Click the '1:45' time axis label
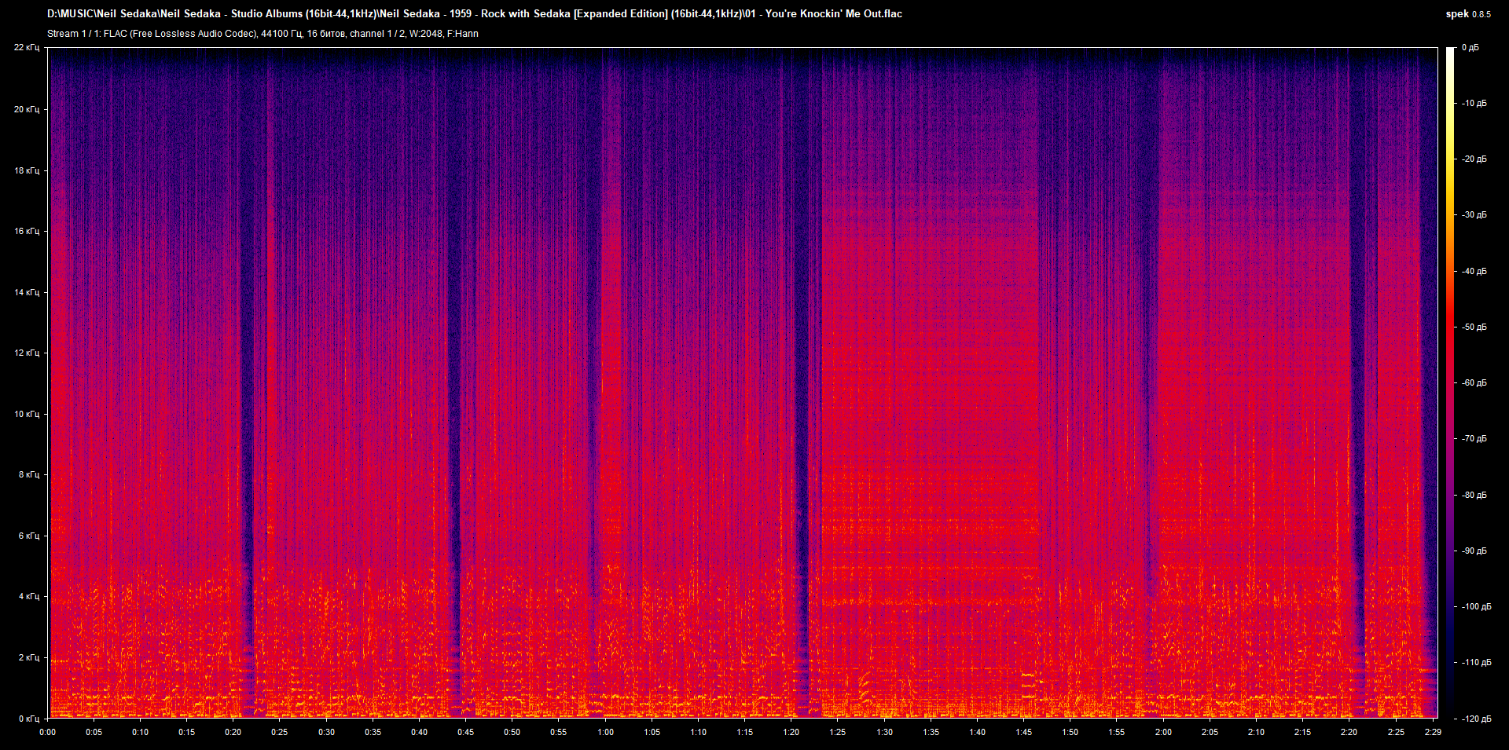This screenshot has width=1509, height=750. pos(1023,732)
